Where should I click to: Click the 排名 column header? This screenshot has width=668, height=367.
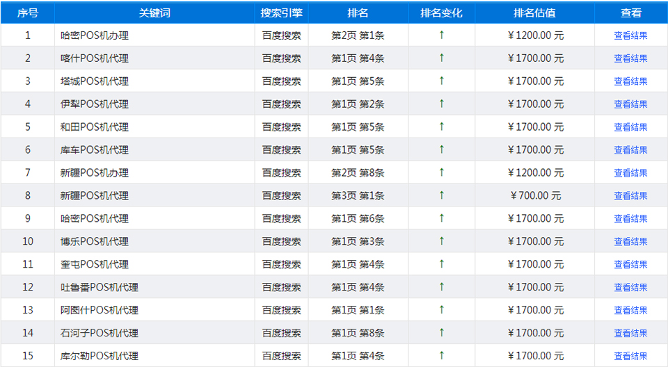click(358, 13)
